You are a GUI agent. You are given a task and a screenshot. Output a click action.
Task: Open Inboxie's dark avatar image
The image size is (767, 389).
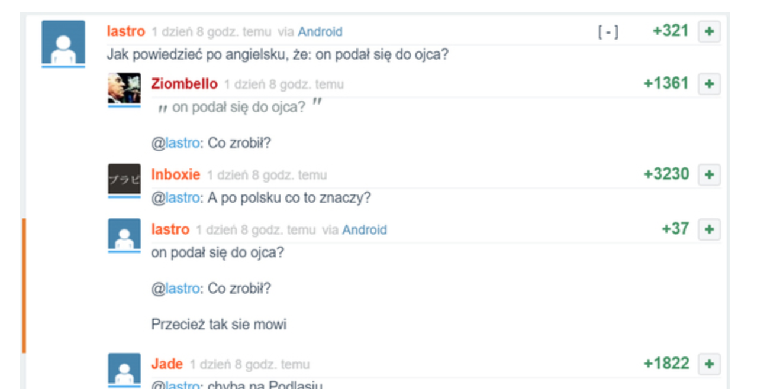point(124,179)
